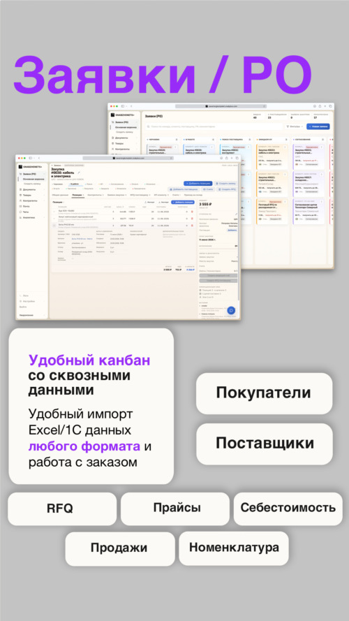The image size is (349, 621).
Task: Open Товары icon in back window sidebar
Action: [113, 143]
